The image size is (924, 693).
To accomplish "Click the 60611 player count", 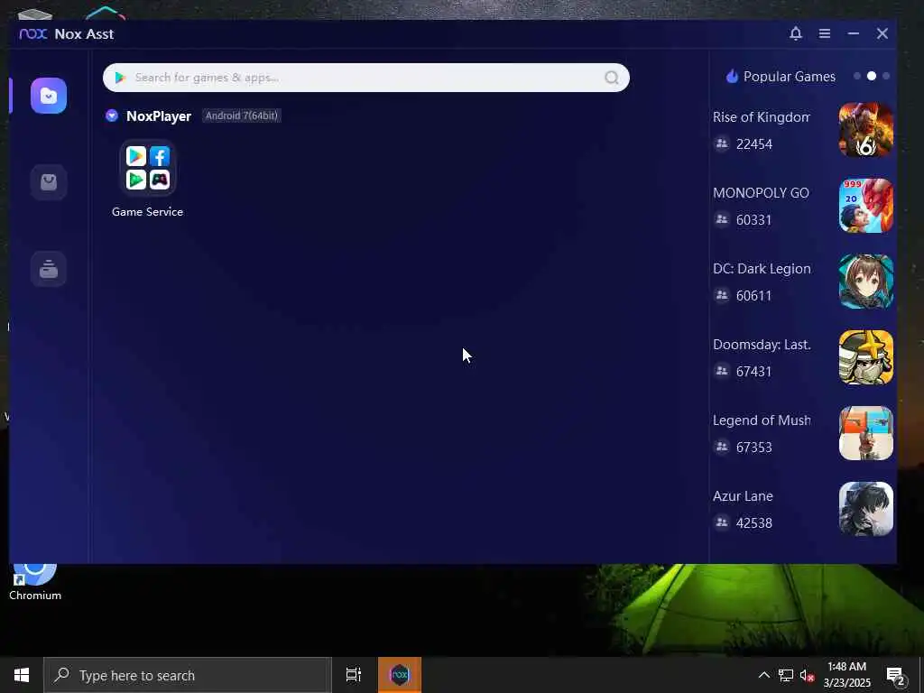I will tap(753, 296).
